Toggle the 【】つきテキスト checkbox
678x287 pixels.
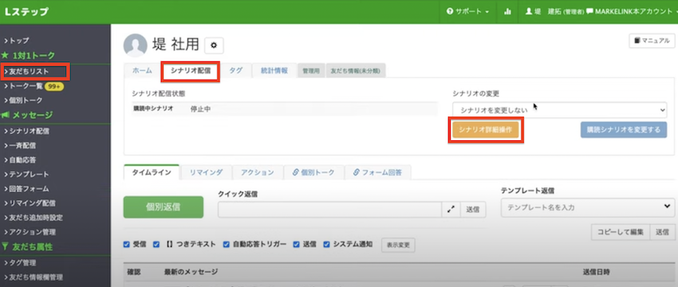(156, 244)
